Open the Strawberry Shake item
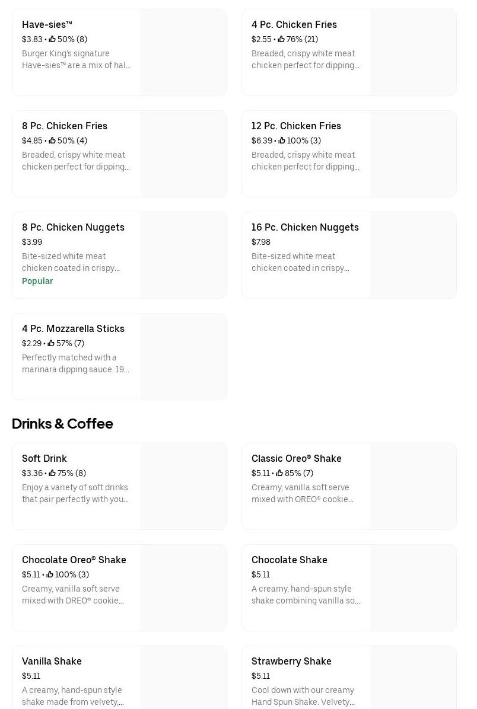Image resolution: width=477 pixels, height=709 pixels. [x=291, y=662]
